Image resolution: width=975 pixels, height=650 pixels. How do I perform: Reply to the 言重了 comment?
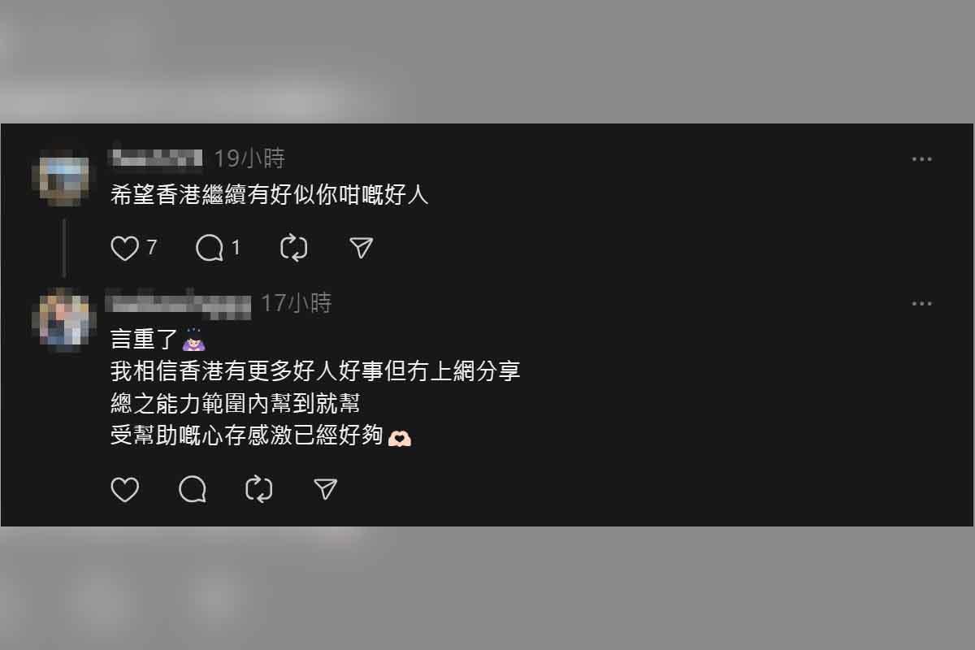click(193, 489)
